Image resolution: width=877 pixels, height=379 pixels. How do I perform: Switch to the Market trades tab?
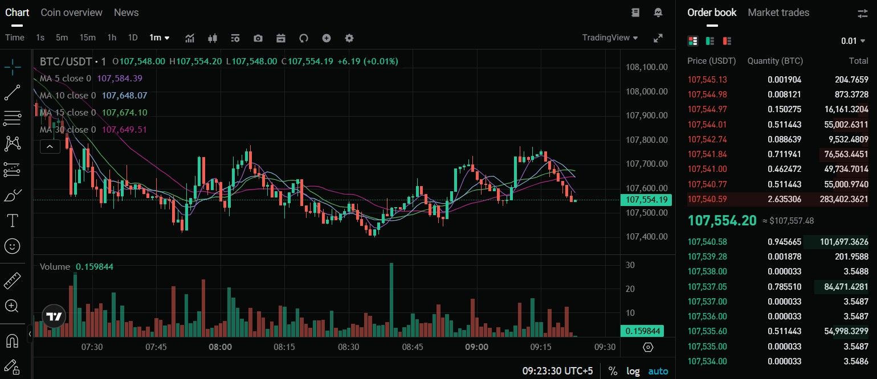click(x=778, y=12)
